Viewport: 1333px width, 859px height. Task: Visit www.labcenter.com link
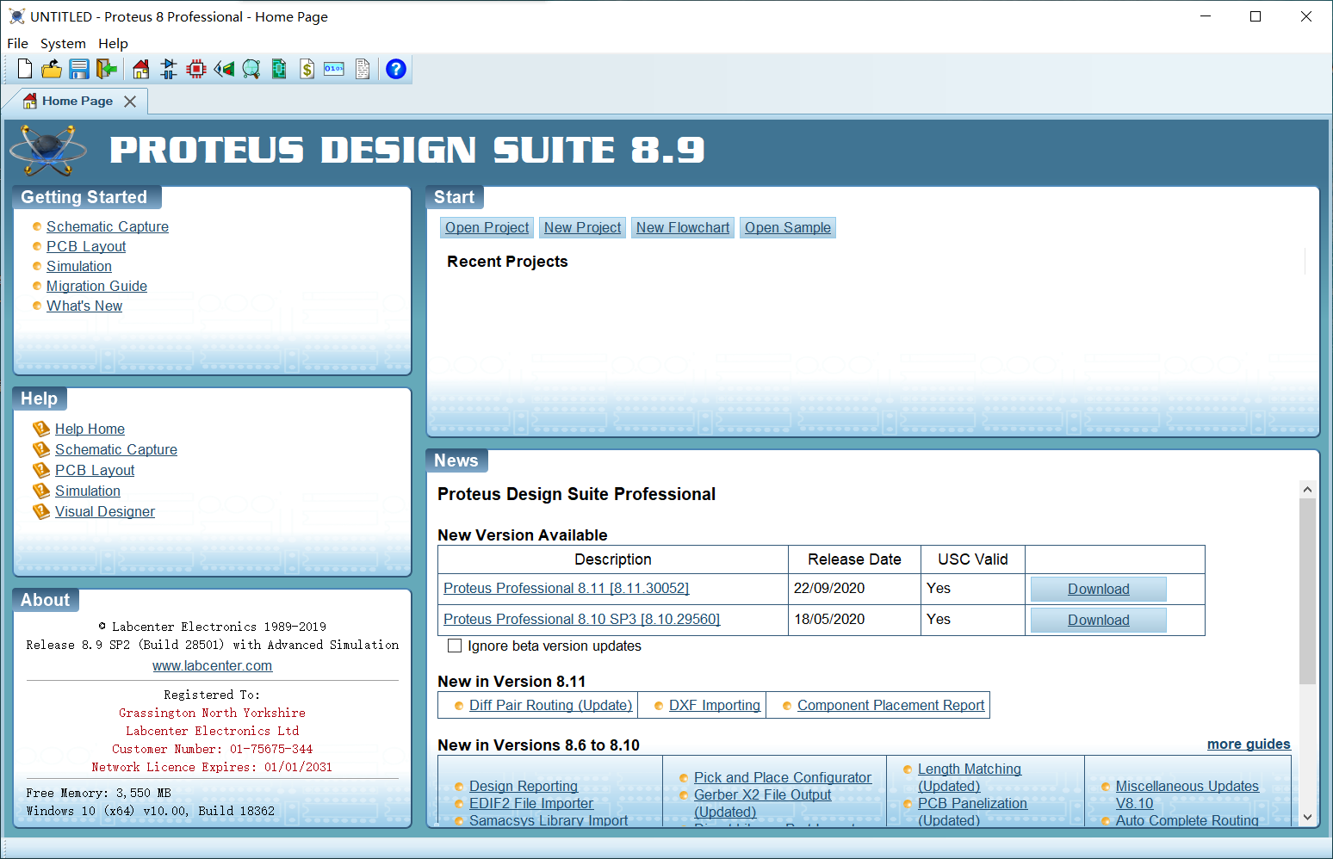coord(212,665)
